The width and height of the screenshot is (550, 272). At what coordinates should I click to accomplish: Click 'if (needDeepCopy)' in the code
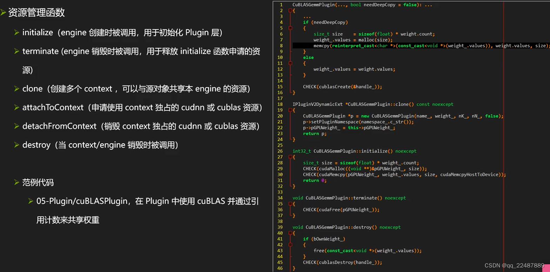click(326, 22)
